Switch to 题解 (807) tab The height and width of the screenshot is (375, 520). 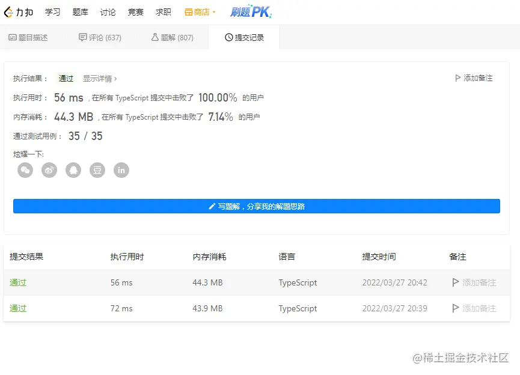click(173, 37)
